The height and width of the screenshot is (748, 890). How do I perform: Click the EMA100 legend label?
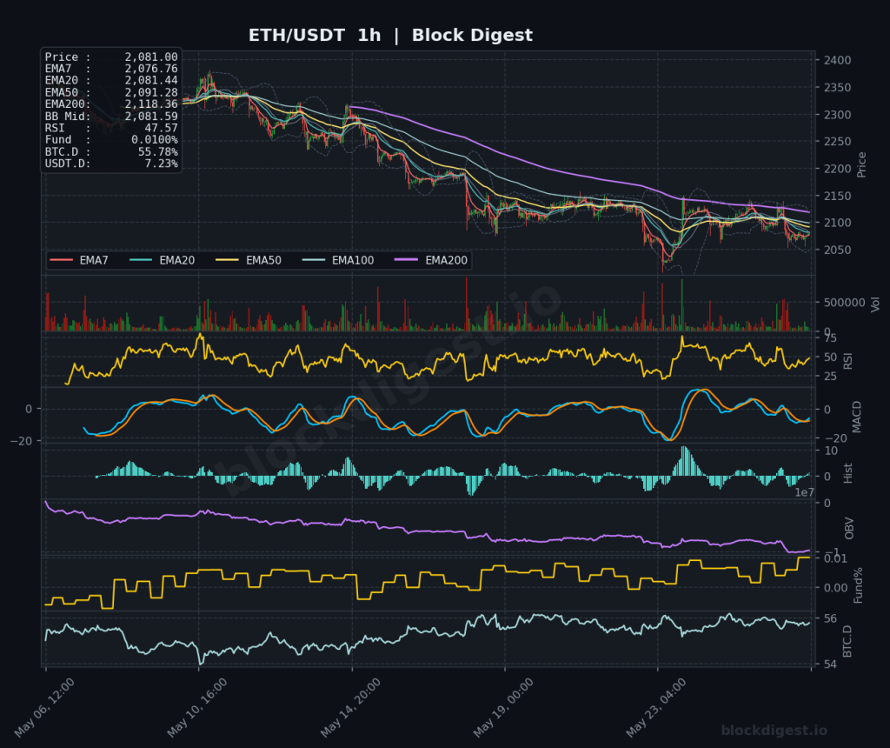coord(353,261)
